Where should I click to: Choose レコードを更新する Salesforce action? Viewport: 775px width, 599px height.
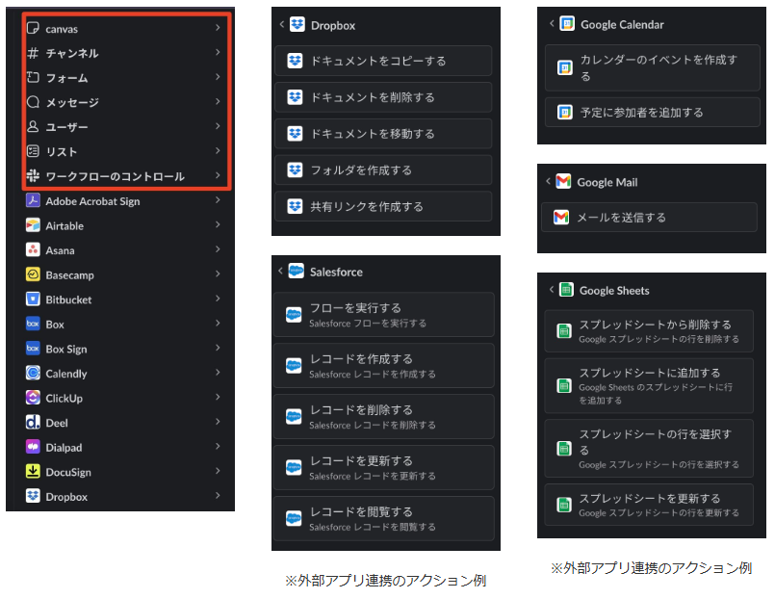pos(384,467)
